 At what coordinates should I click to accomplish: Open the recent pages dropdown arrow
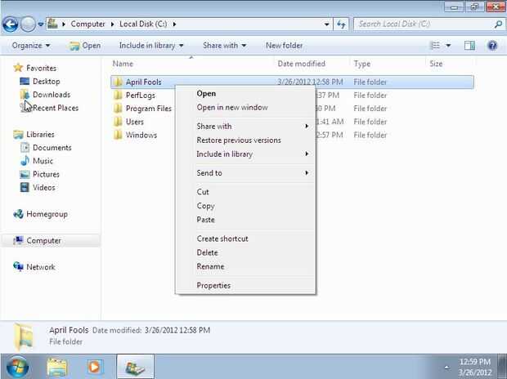41,25
